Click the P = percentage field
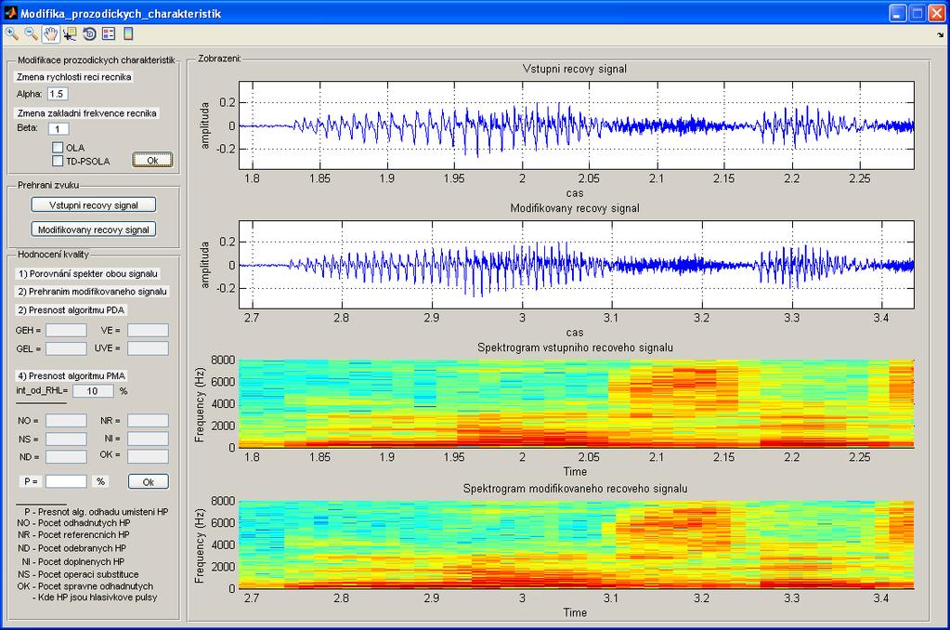This screenshot has width=950, height=630. pos(66,481)
